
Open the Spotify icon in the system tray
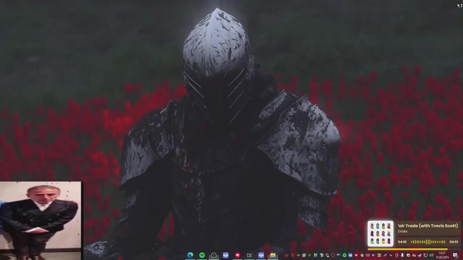pyautogui.click(x=344, y=255)
